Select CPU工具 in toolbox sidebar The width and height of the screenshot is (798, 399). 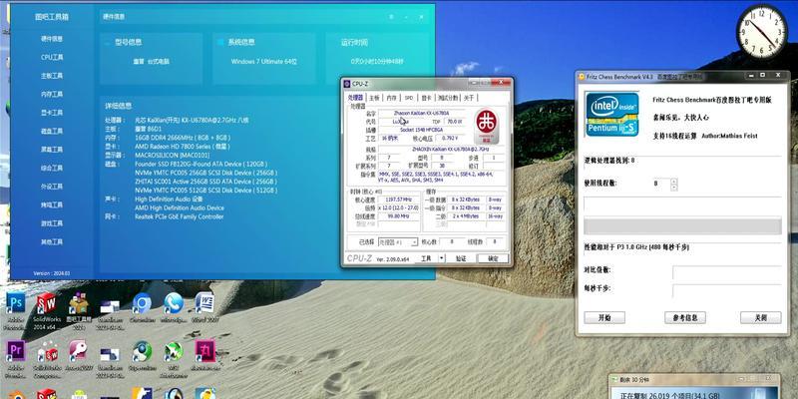point(52,58)
